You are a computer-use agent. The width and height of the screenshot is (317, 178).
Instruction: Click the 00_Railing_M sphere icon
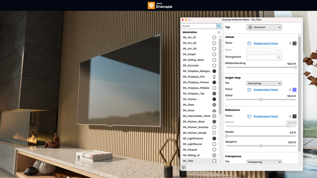pos(214,155)
